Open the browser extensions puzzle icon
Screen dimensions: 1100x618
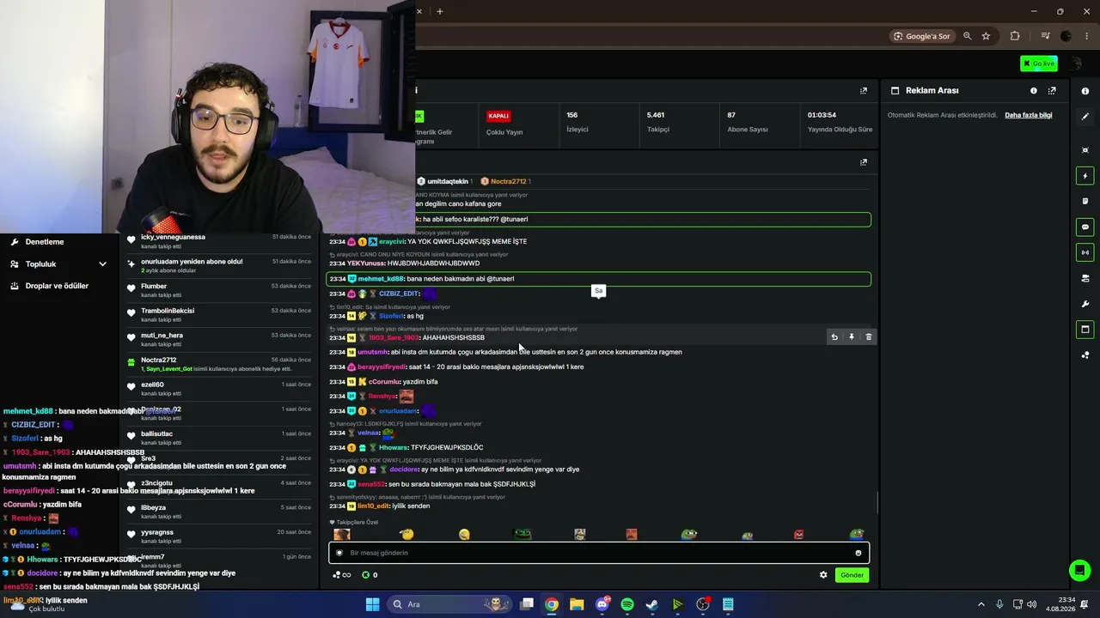tap(1015, 36)
